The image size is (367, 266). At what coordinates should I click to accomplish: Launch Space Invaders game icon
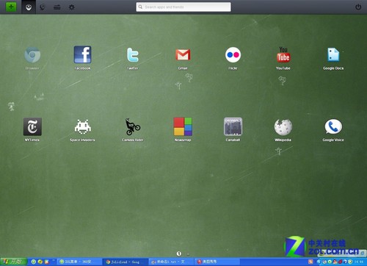(x=82, y=126)
